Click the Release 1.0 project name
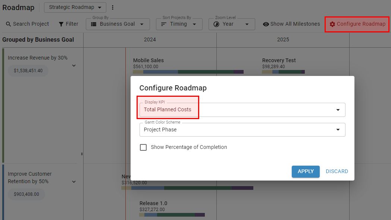 tap(153, 203)
